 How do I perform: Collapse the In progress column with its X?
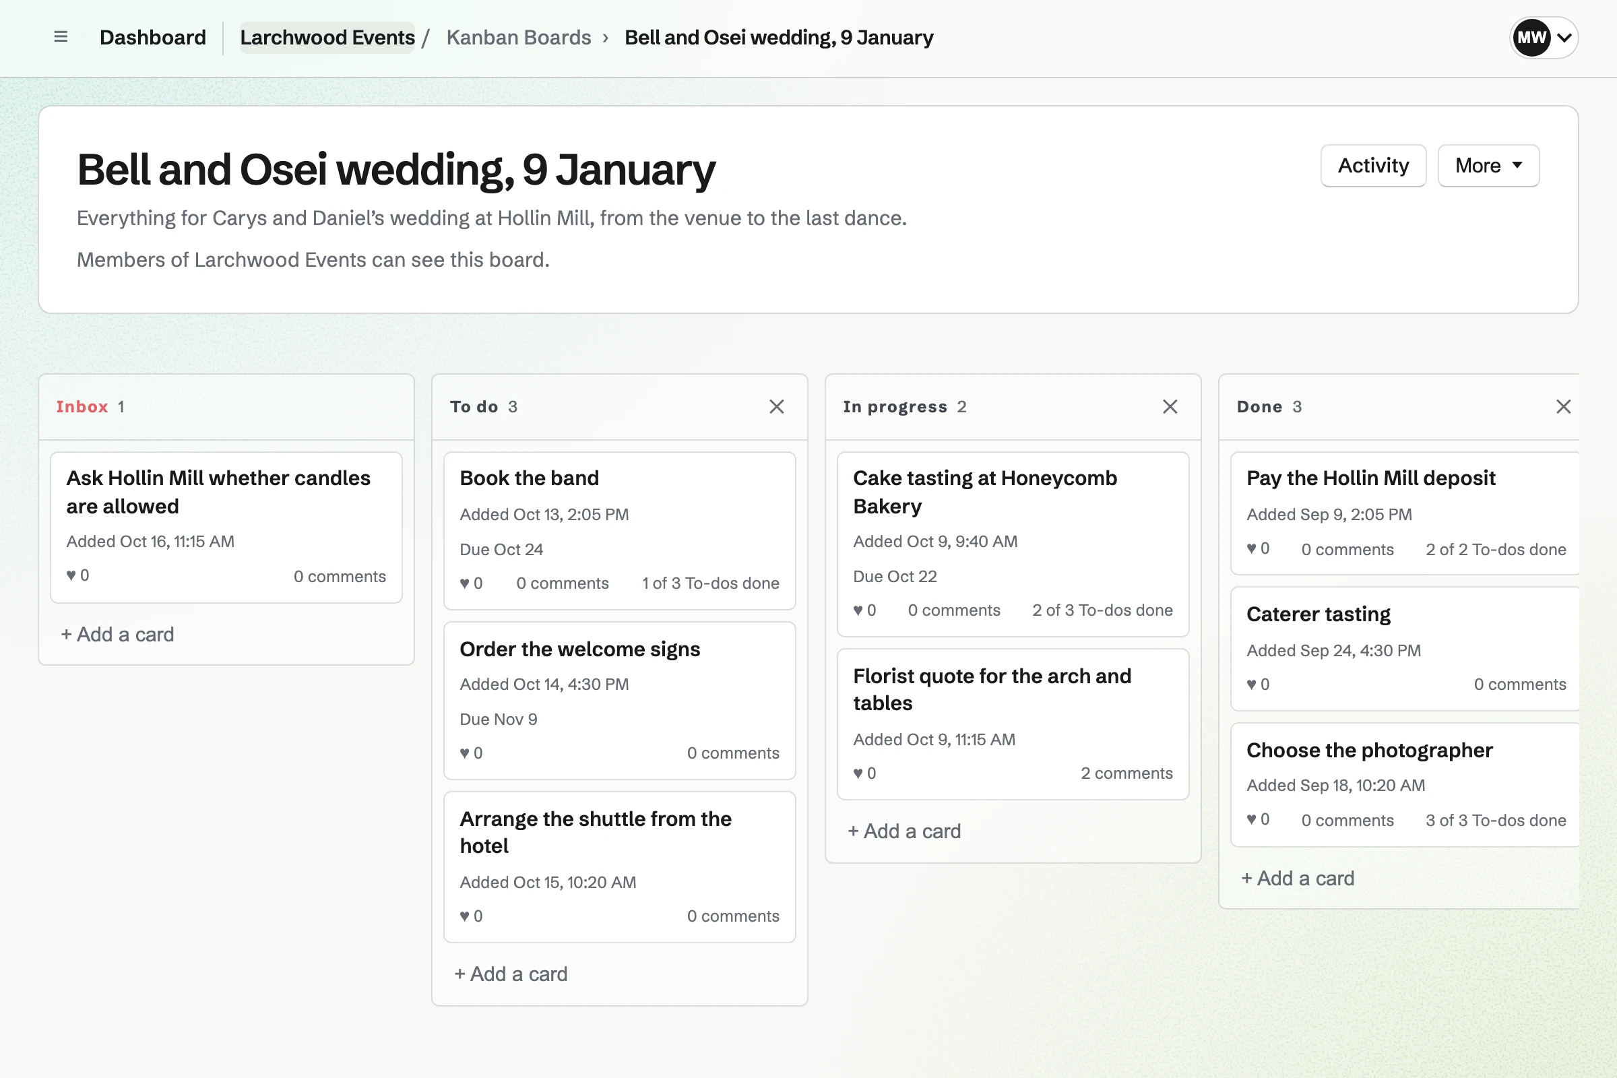click(1170, 406)
